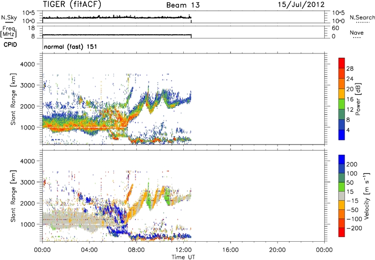Image resolution: width=375 pixels, height=260 pixels.
Task: Click the 16 tick on power colorbar
Action: pos(350,99)
